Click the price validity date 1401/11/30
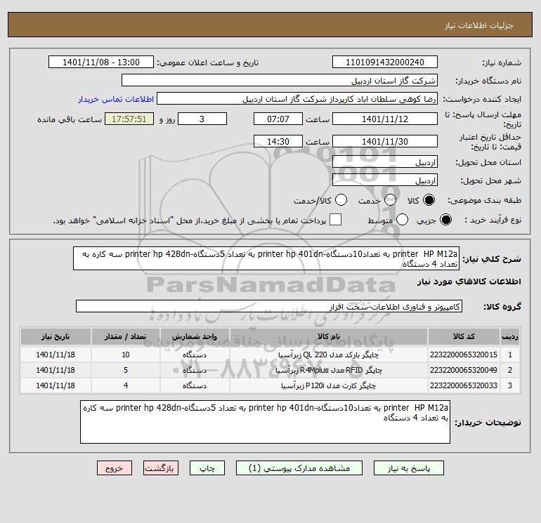 (385, 141)
